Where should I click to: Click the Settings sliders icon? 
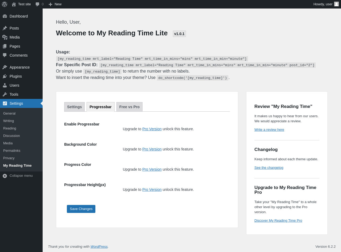pyautogui.click(x=5, y=103)
